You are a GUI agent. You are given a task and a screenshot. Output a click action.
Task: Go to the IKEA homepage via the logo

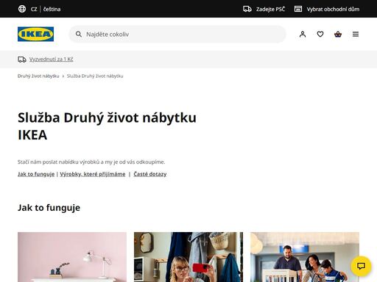pyautogui.click(x=35, y=34)
